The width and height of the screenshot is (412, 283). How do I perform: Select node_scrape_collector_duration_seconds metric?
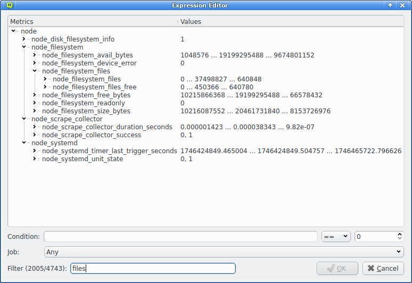point(107,127)
